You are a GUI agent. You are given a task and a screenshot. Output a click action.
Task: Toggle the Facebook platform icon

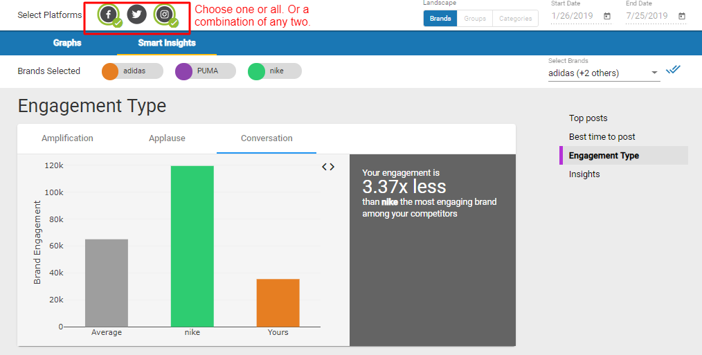108,15
